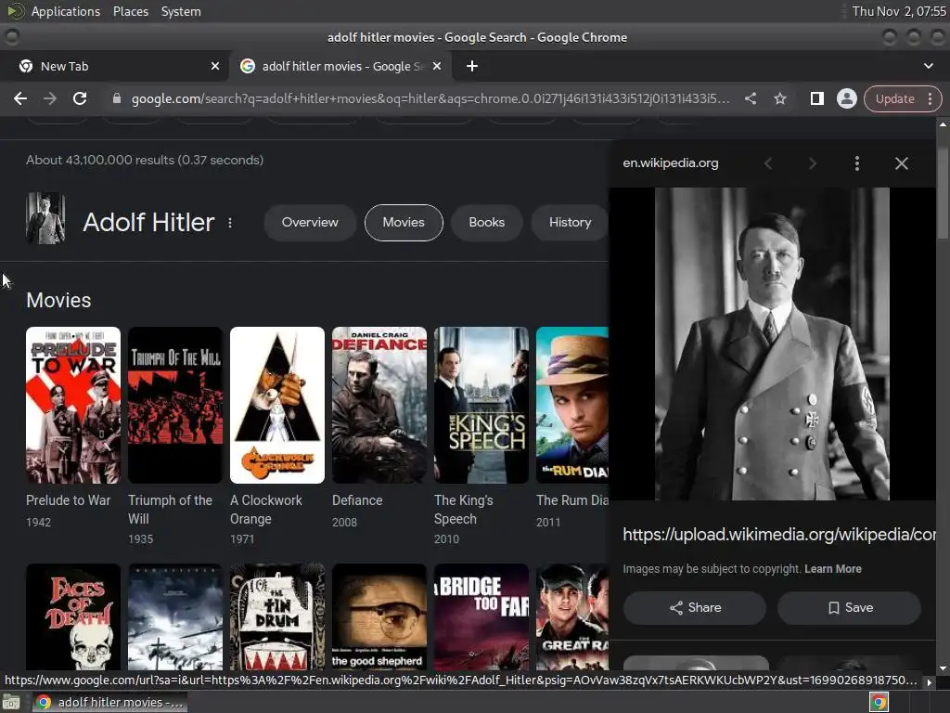Click the large portrait image in preview
The height and width of the screenshot is (713, 950).
point(772,344)
